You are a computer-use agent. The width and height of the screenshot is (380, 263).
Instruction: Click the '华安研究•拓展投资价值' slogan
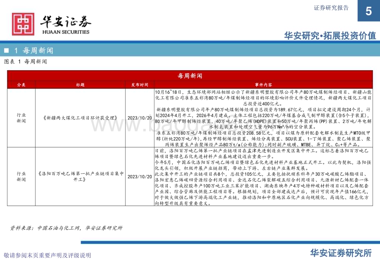tap(330, 36)
